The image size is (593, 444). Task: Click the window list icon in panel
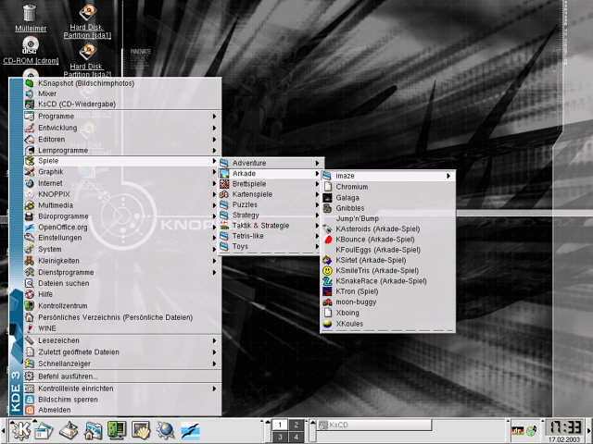44,430
